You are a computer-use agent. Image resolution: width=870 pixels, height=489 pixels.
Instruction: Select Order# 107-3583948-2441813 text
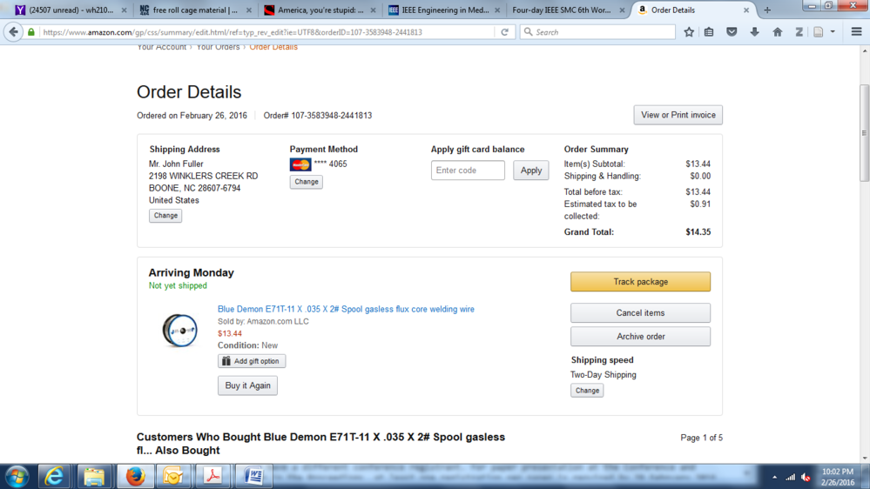[317, 116]
